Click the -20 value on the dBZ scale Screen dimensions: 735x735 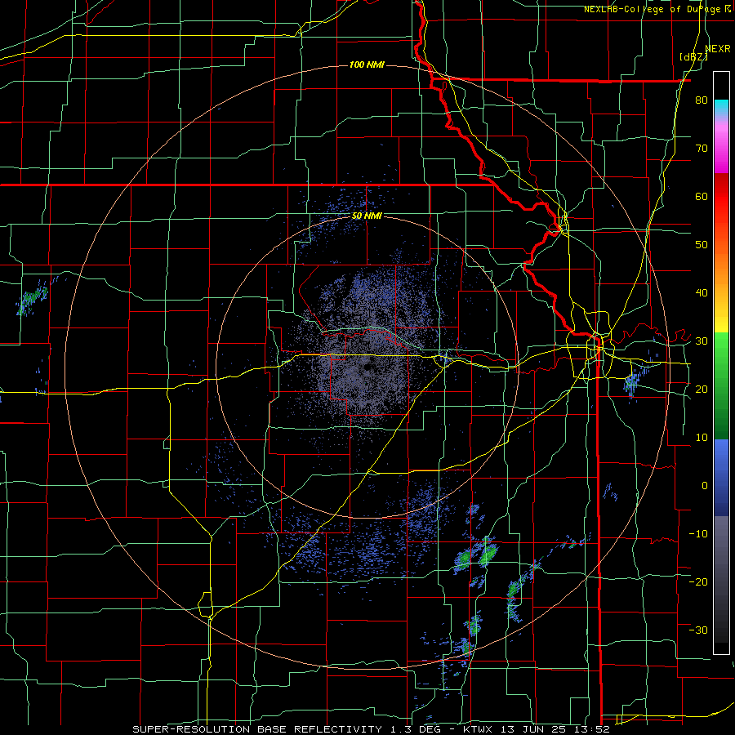pos(698,581)
